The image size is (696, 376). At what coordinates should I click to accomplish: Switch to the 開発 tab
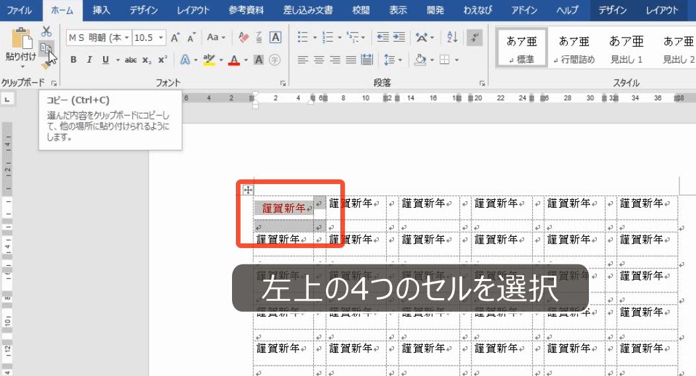[x=435, y=10]
